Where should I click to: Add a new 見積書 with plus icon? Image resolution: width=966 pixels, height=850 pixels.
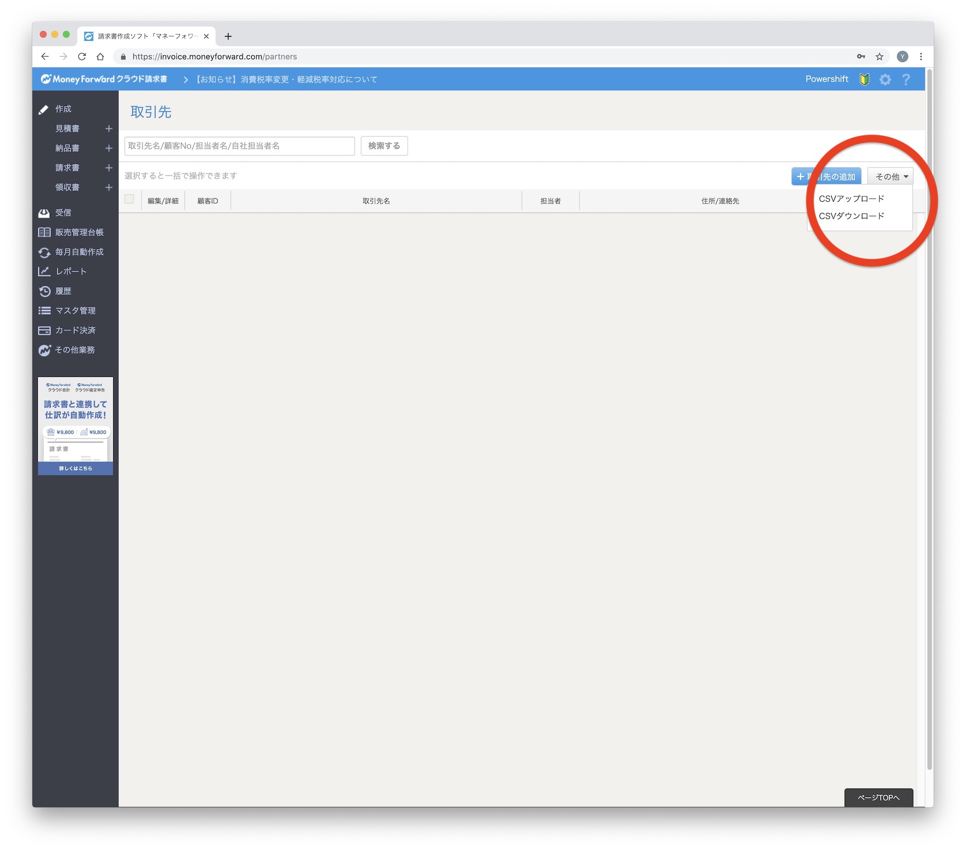(109, 129)
